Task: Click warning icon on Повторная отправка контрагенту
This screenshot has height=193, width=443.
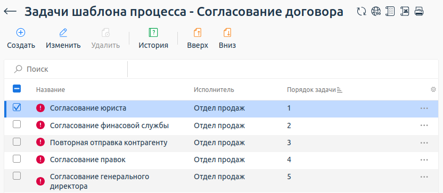Action: tap(40, 142)
